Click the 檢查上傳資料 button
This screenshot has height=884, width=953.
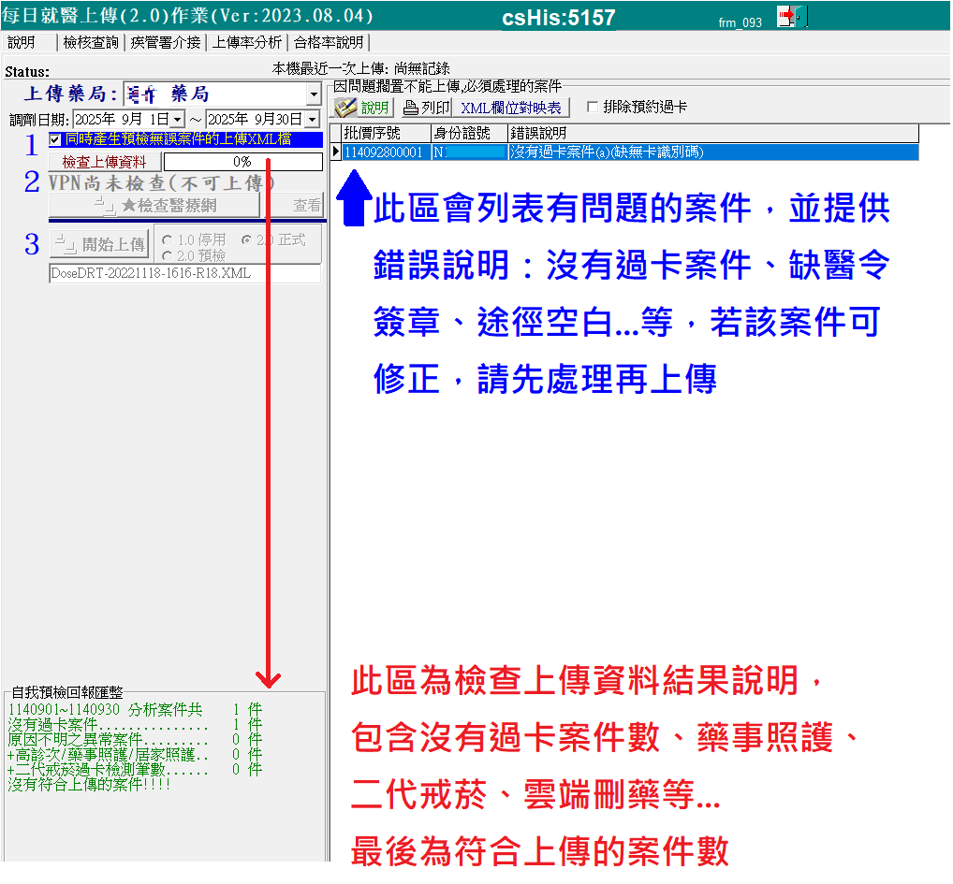click(104, 162)
